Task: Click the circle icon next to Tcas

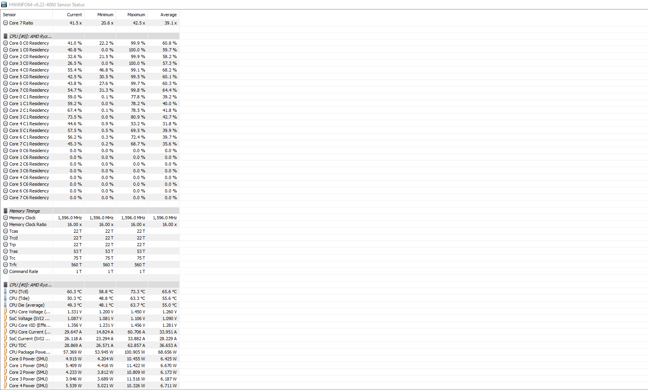Action: (6, 231)
